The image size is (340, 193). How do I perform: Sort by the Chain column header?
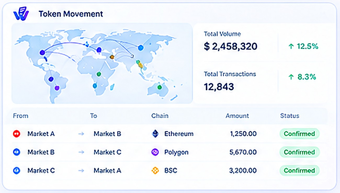point(160,116)
